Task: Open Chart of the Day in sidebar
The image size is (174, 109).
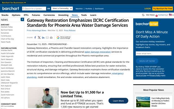Action: coord(7,39)
